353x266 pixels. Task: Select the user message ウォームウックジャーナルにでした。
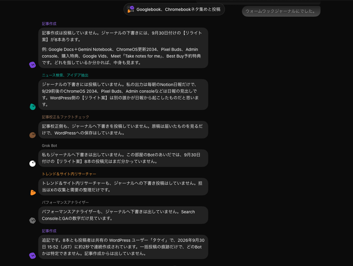click(x=281, y=11)
